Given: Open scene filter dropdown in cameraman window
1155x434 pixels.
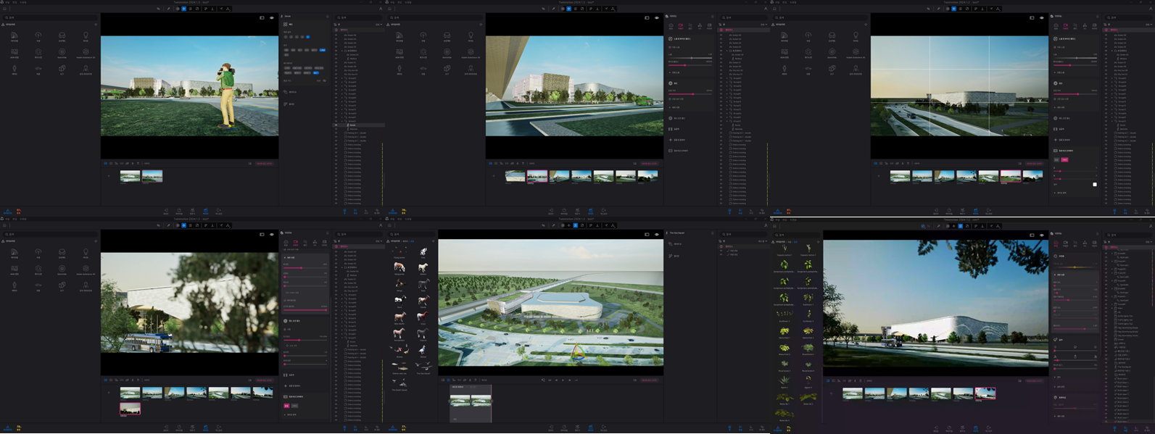Looking at the screenshot, I should (x=378, y=25).
